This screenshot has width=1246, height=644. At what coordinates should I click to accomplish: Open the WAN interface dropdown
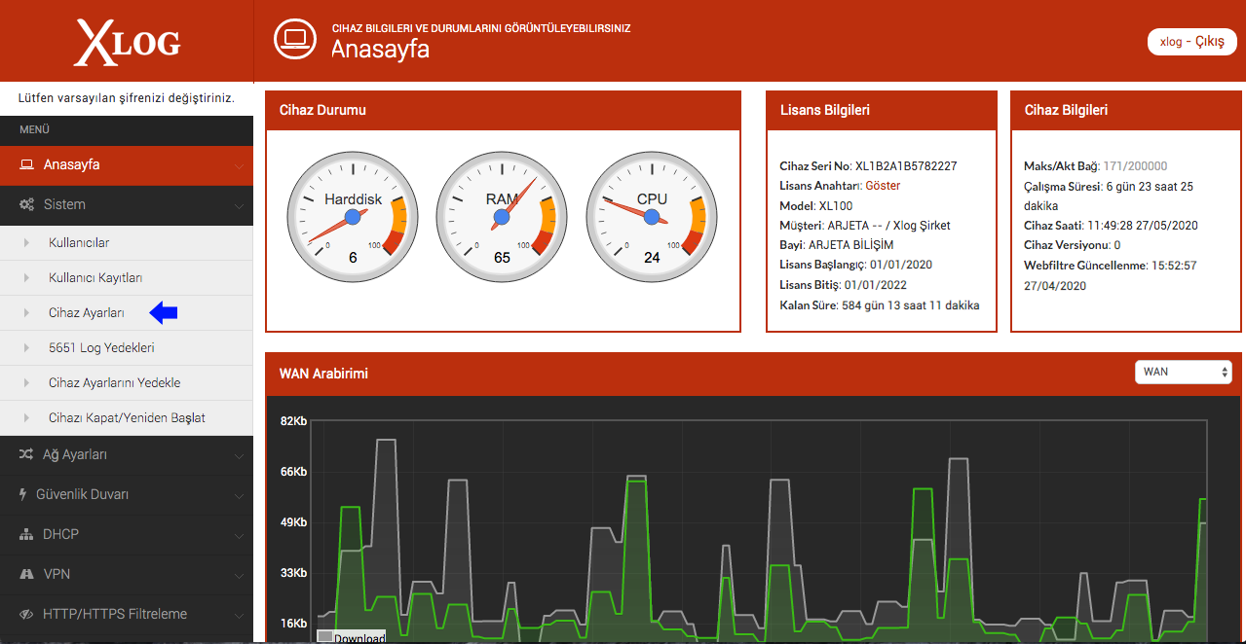(x=1184, y=372)
